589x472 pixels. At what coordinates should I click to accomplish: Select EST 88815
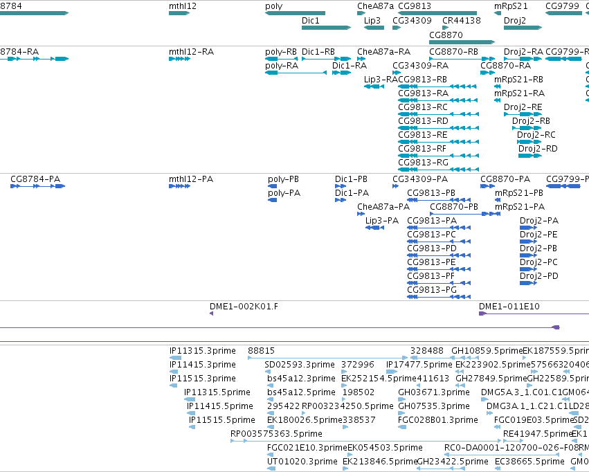click(x=262, y=351)
